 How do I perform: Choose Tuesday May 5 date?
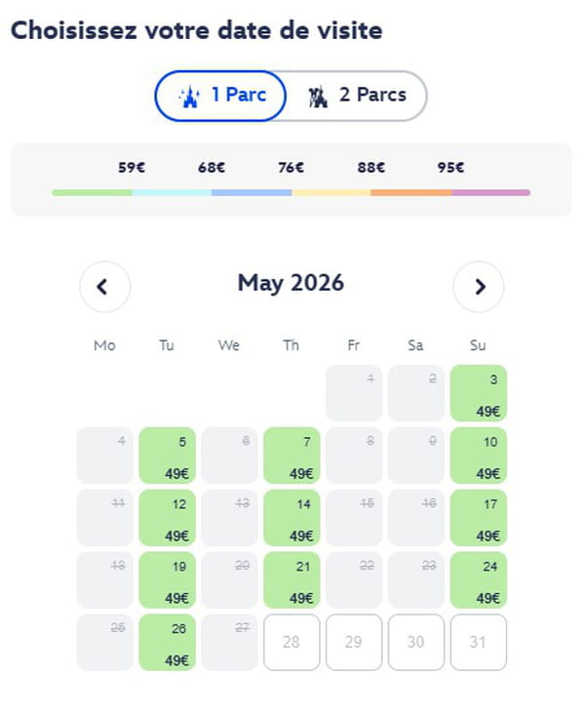pyautogui.click(x=167, y=456)
